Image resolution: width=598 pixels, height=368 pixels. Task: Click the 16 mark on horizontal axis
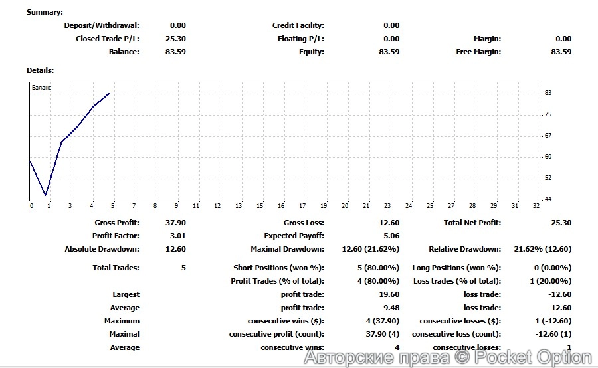coord(281,206)
